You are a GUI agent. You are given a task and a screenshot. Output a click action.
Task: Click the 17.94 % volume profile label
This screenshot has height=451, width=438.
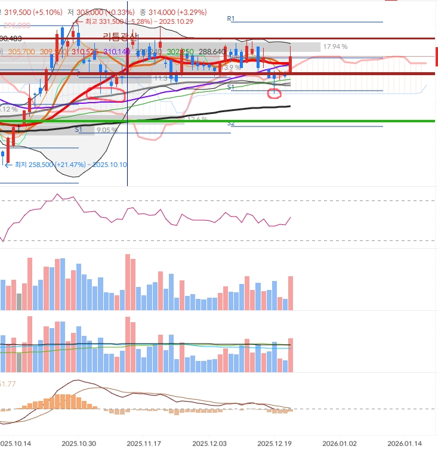tap(335, 47)
